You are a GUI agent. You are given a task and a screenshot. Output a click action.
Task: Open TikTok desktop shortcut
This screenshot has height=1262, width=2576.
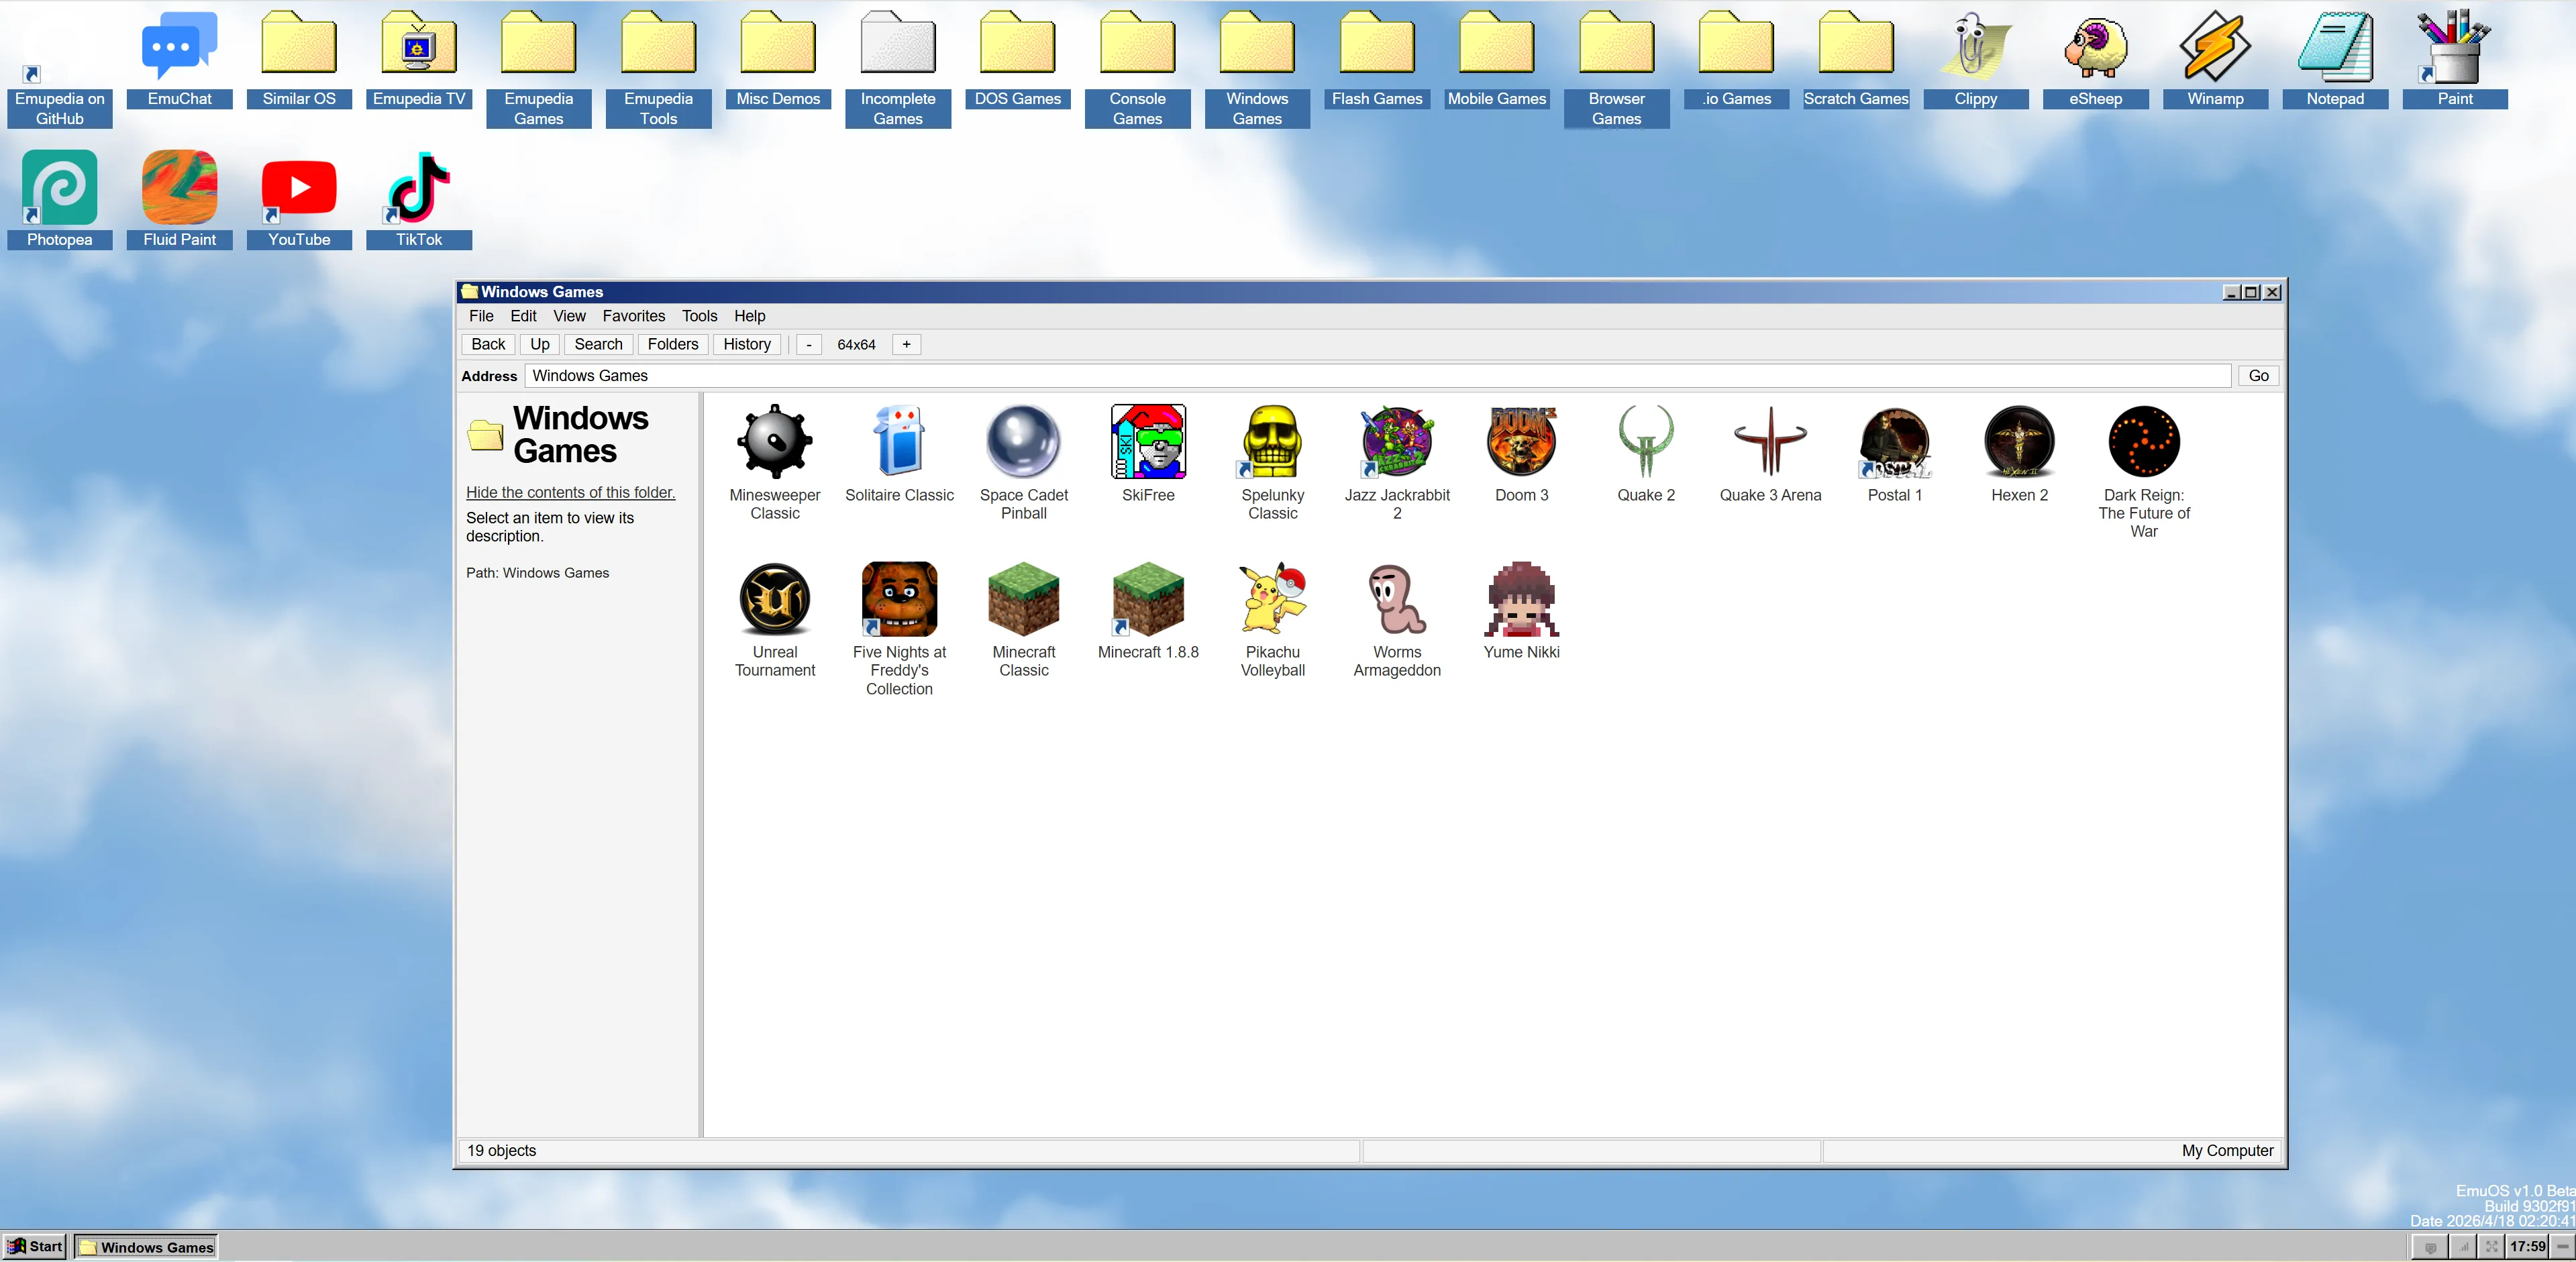pos(418,187)
